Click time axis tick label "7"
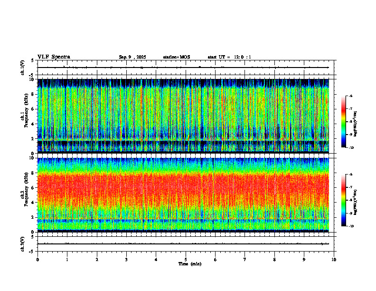376x291 pixels. [245, 260]
